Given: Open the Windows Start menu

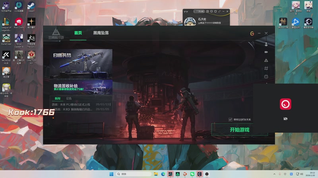Looking at the screenshot, I should (x=111, y=174).
